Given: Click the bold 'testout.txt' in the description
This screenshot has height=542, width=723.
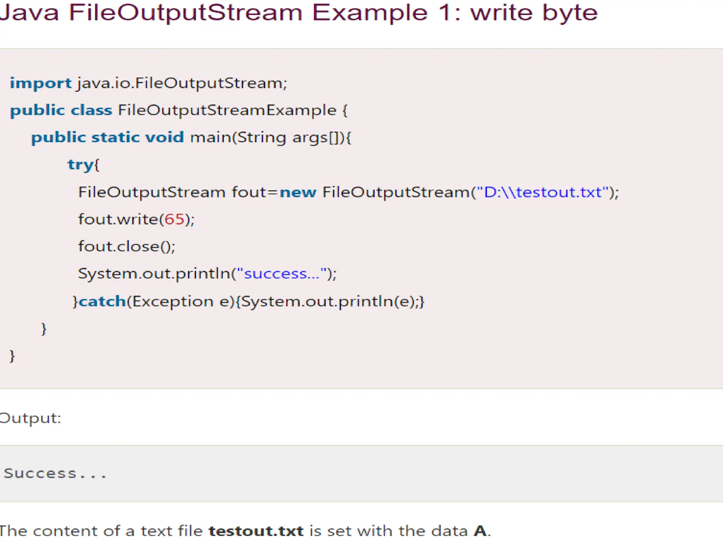Looking at the screenshot, I should [x=256, y=530].
